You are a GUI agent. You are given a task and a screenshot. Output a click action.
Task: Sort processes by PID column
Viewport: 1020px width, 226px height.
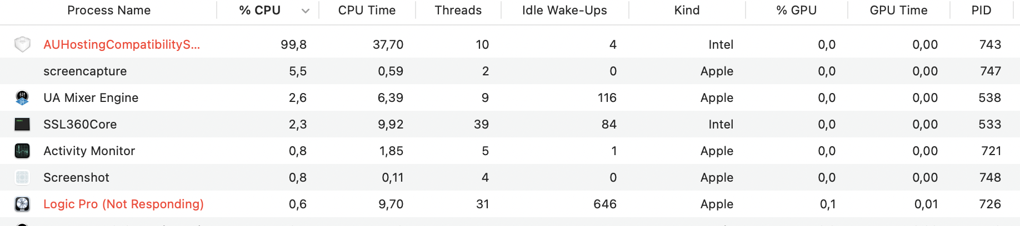click(x=981, y=11)
